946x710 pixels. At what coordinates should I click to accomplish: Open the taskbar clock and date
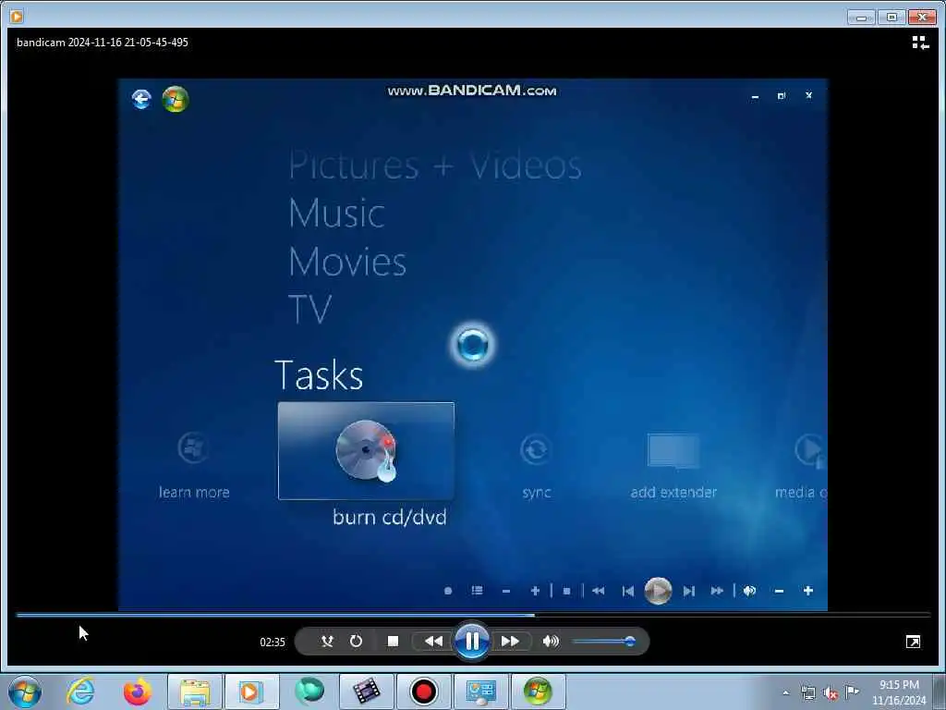pyautogui.click(x=899, y=693)
